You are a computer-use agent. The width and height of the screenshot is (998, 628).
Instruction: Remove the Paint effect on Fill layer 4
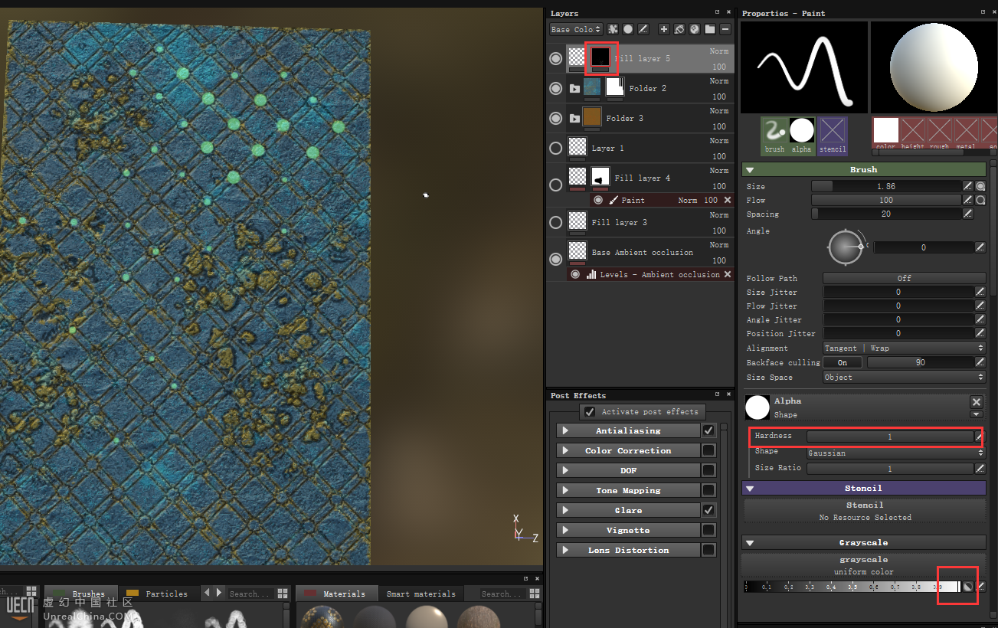(728, 200)
